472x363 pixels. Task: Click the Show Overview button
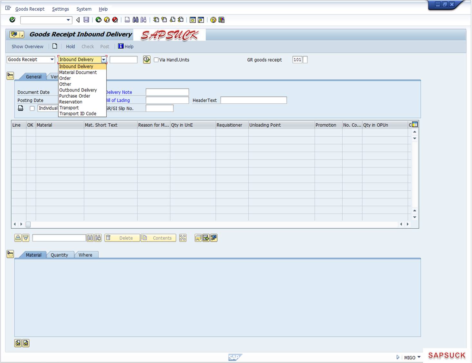(27, 46)
